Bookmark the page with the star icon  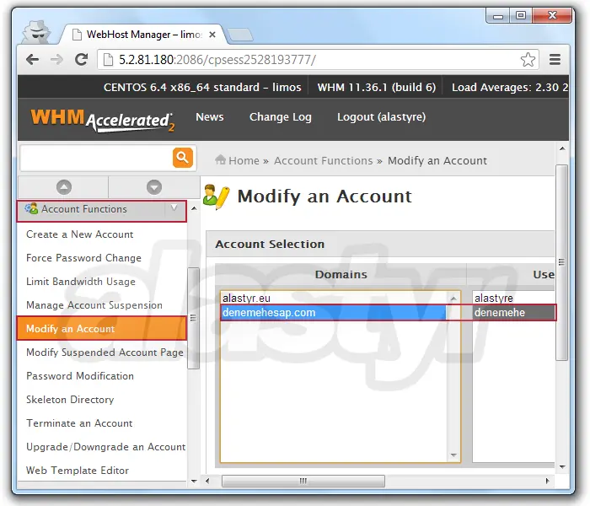point(528,60)
